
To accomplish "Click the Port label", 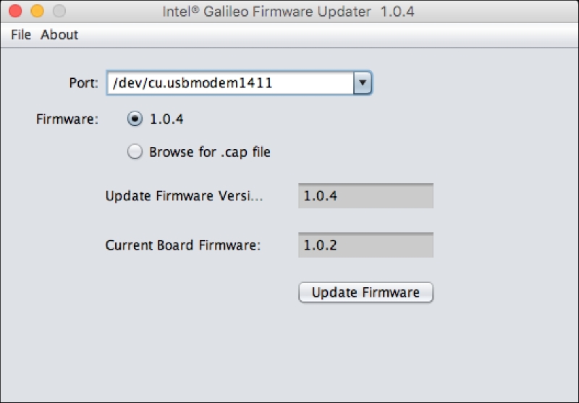I will click(83, 82).
